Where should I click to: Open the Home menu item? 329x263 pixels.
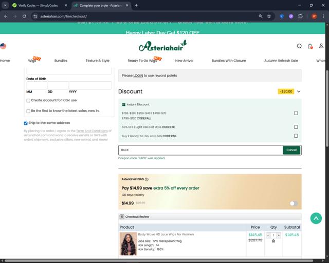pos(5,61)
